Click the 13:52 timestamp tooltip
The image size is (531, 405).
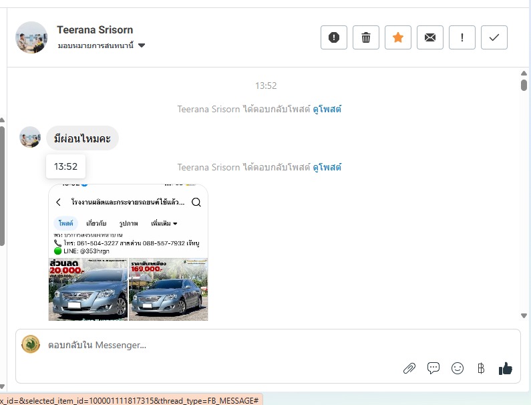click(x=65, y=166)
